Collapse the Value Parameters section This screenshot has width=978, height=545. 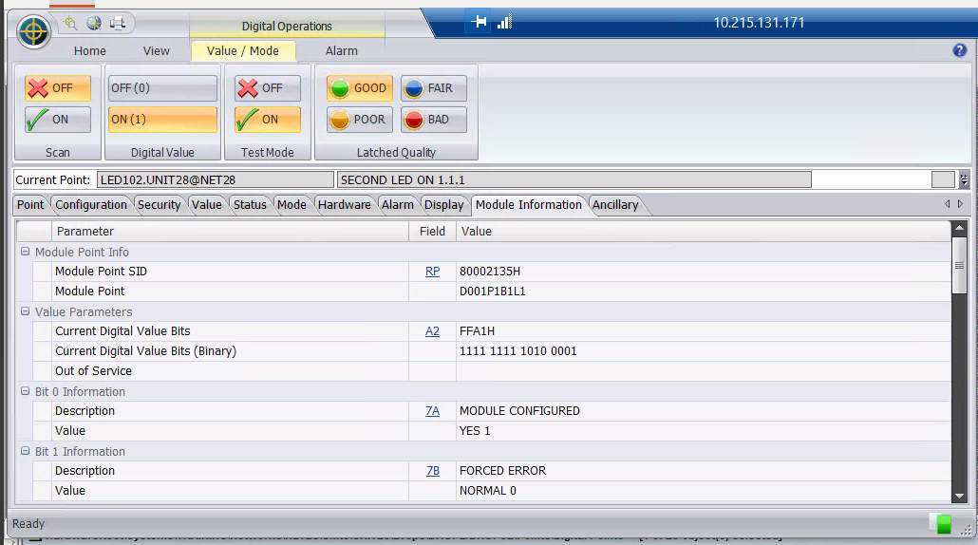coord(26,312)
